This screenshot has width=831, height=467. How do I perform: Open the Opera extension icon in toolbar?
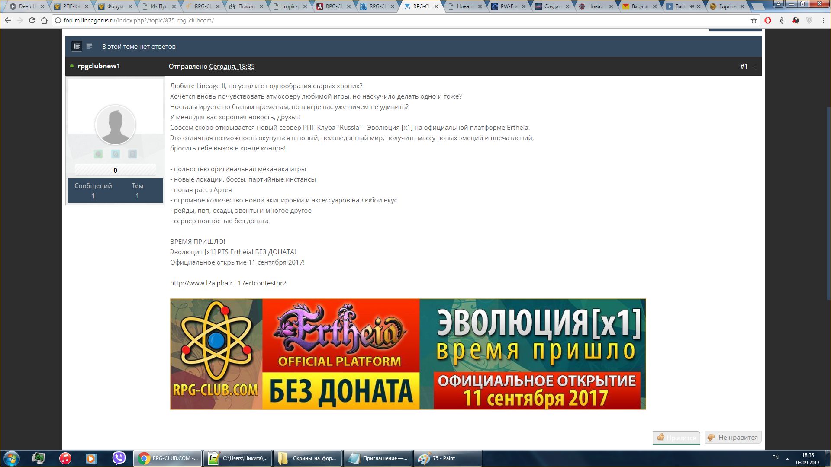pos(768,20)
